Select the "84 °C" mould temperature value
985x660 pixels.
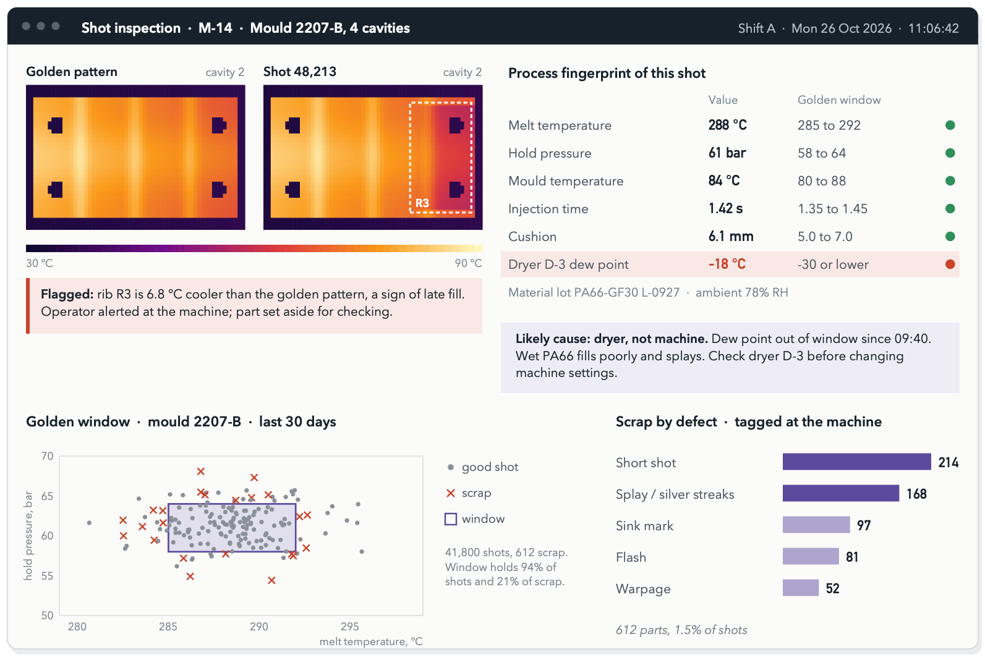coord(724,181)
